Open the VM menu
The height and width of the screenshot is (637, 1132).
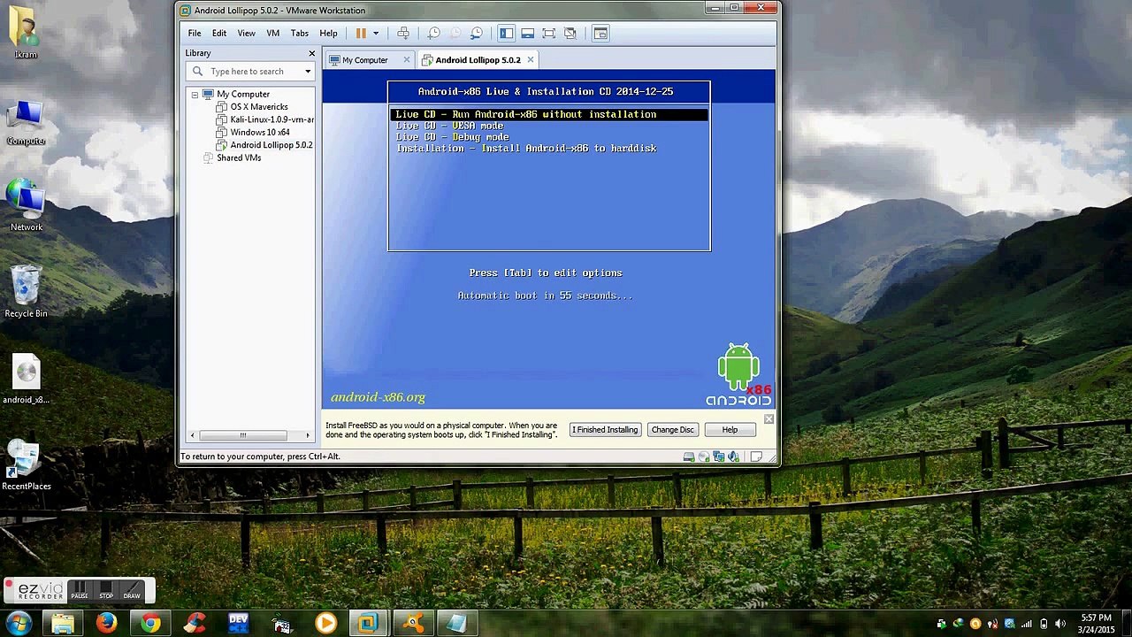tap(273, 33)
